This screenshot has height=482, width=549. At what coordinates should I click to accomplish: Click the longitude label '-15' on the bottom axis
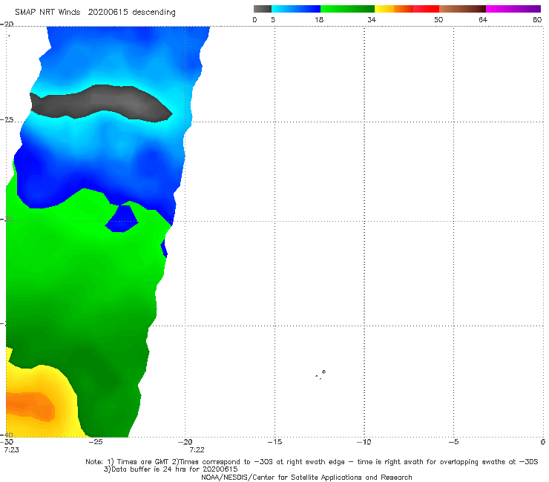tap(274, 442)
